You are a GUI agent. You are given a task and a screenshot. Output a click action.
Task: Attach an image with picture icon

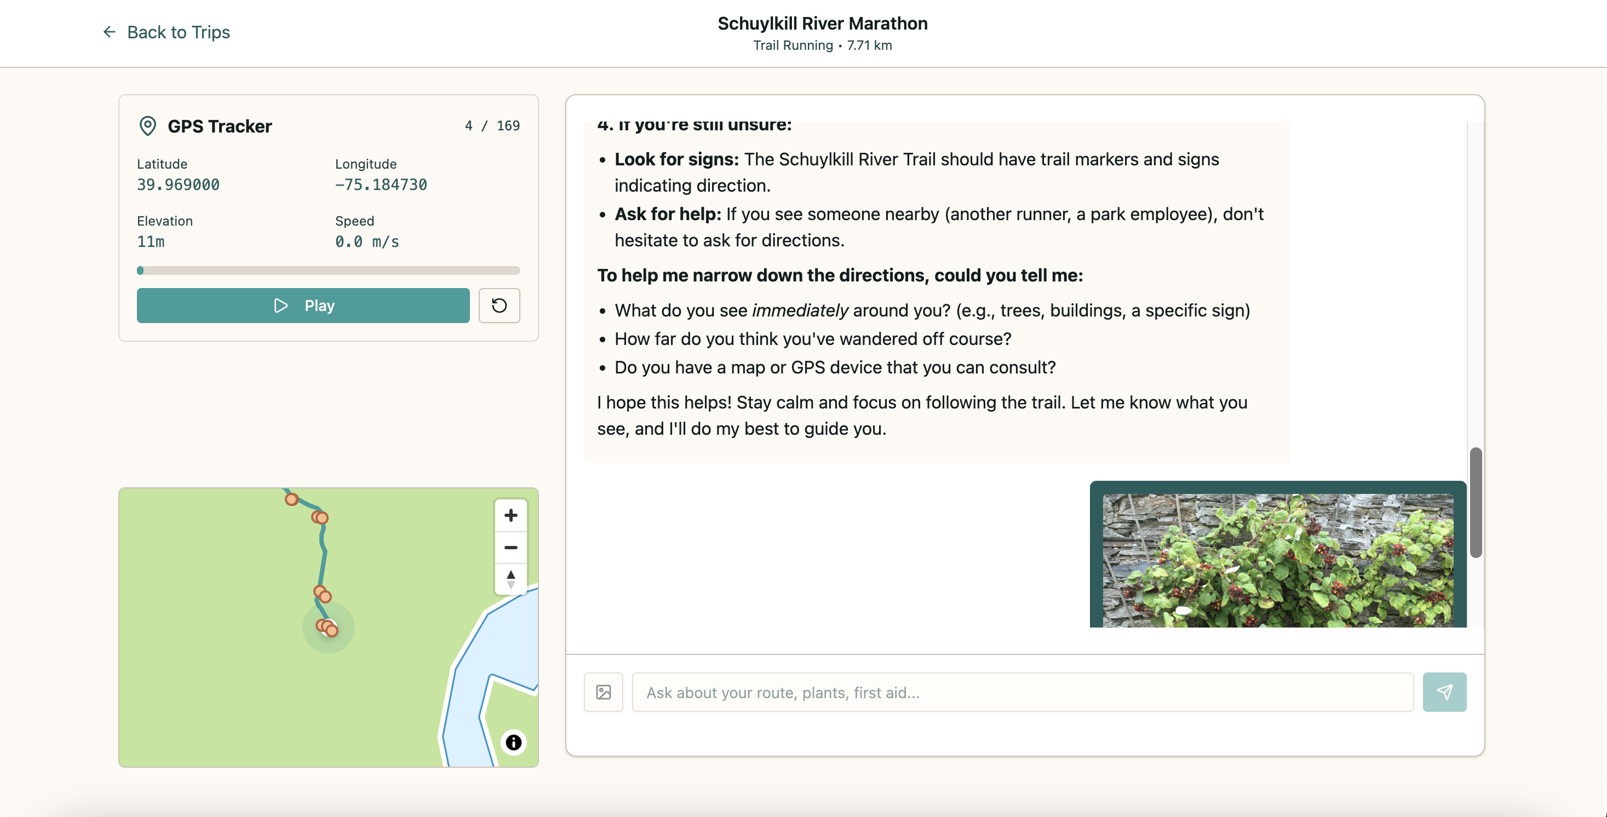(x=603, y=692)
